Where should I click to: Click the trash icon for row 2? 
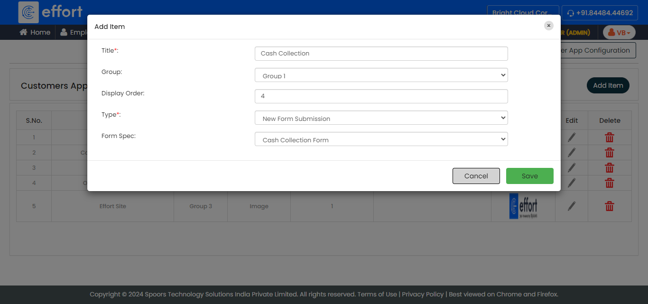(x=609, y=153)
